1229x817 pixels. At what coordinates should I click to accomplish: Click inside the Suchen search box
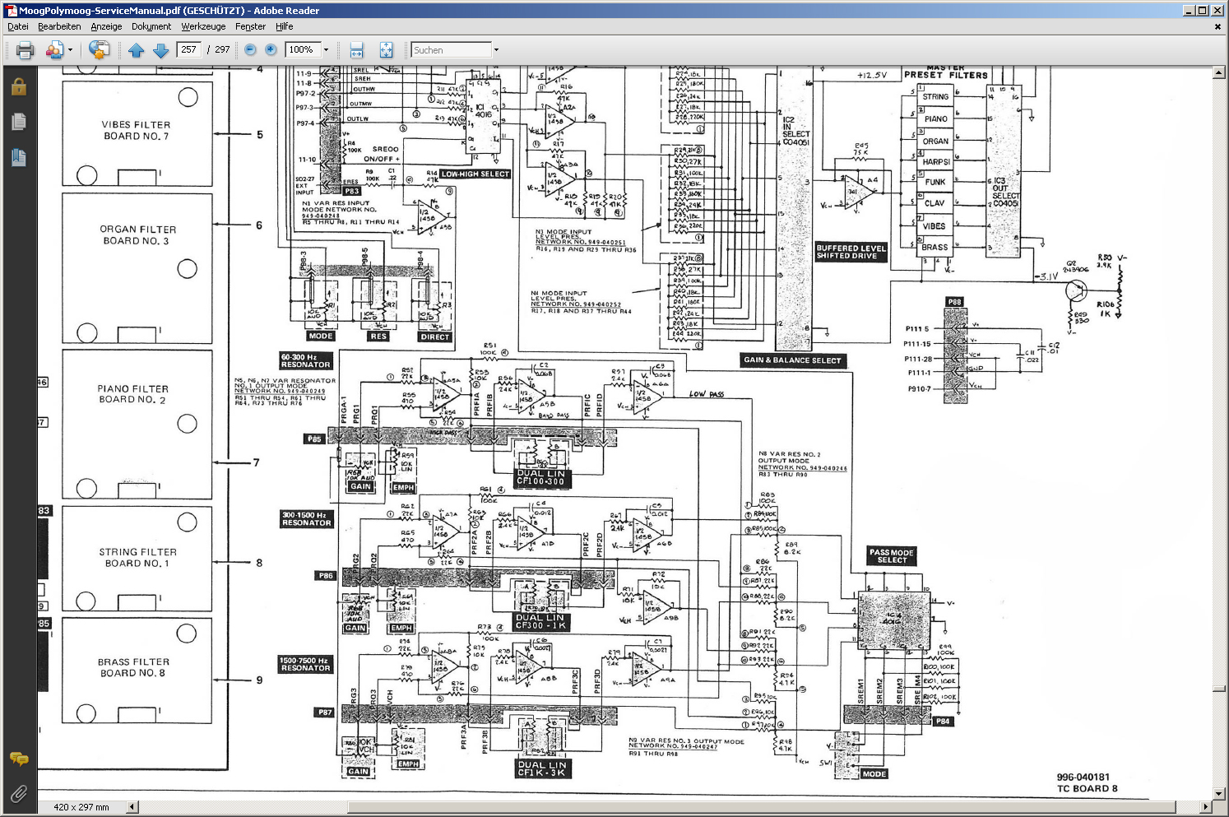450,50
